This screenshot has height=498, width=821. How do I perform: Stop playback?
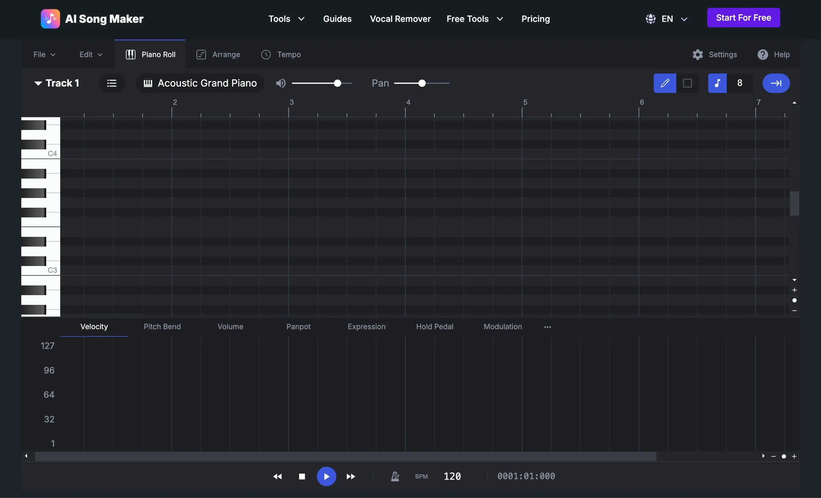coord(302,476)
